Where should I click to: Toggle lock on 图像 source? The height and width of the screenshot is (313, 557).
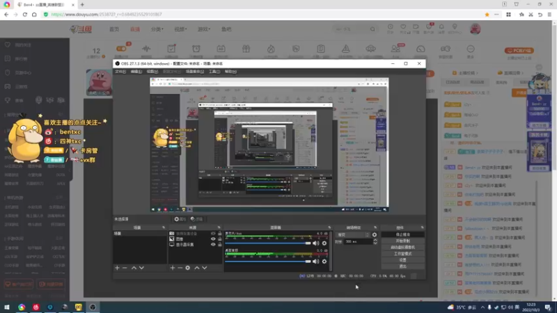click(219, 239)
